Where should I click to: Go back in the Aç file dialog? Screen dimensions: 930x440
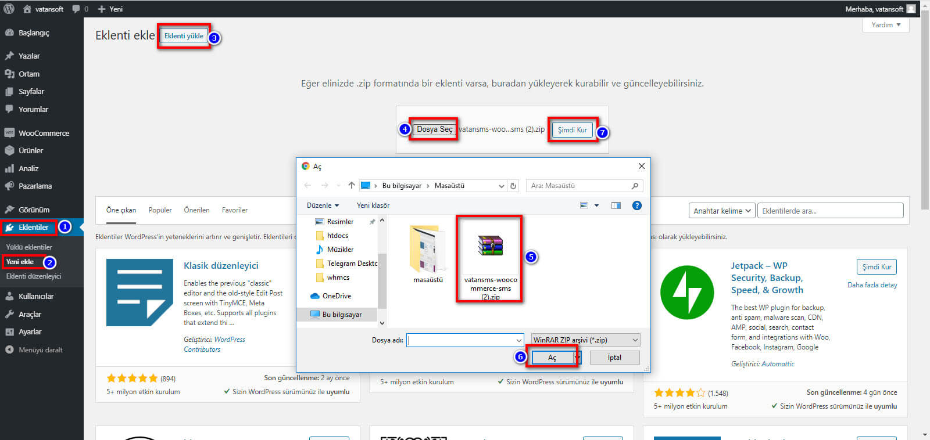307,185
